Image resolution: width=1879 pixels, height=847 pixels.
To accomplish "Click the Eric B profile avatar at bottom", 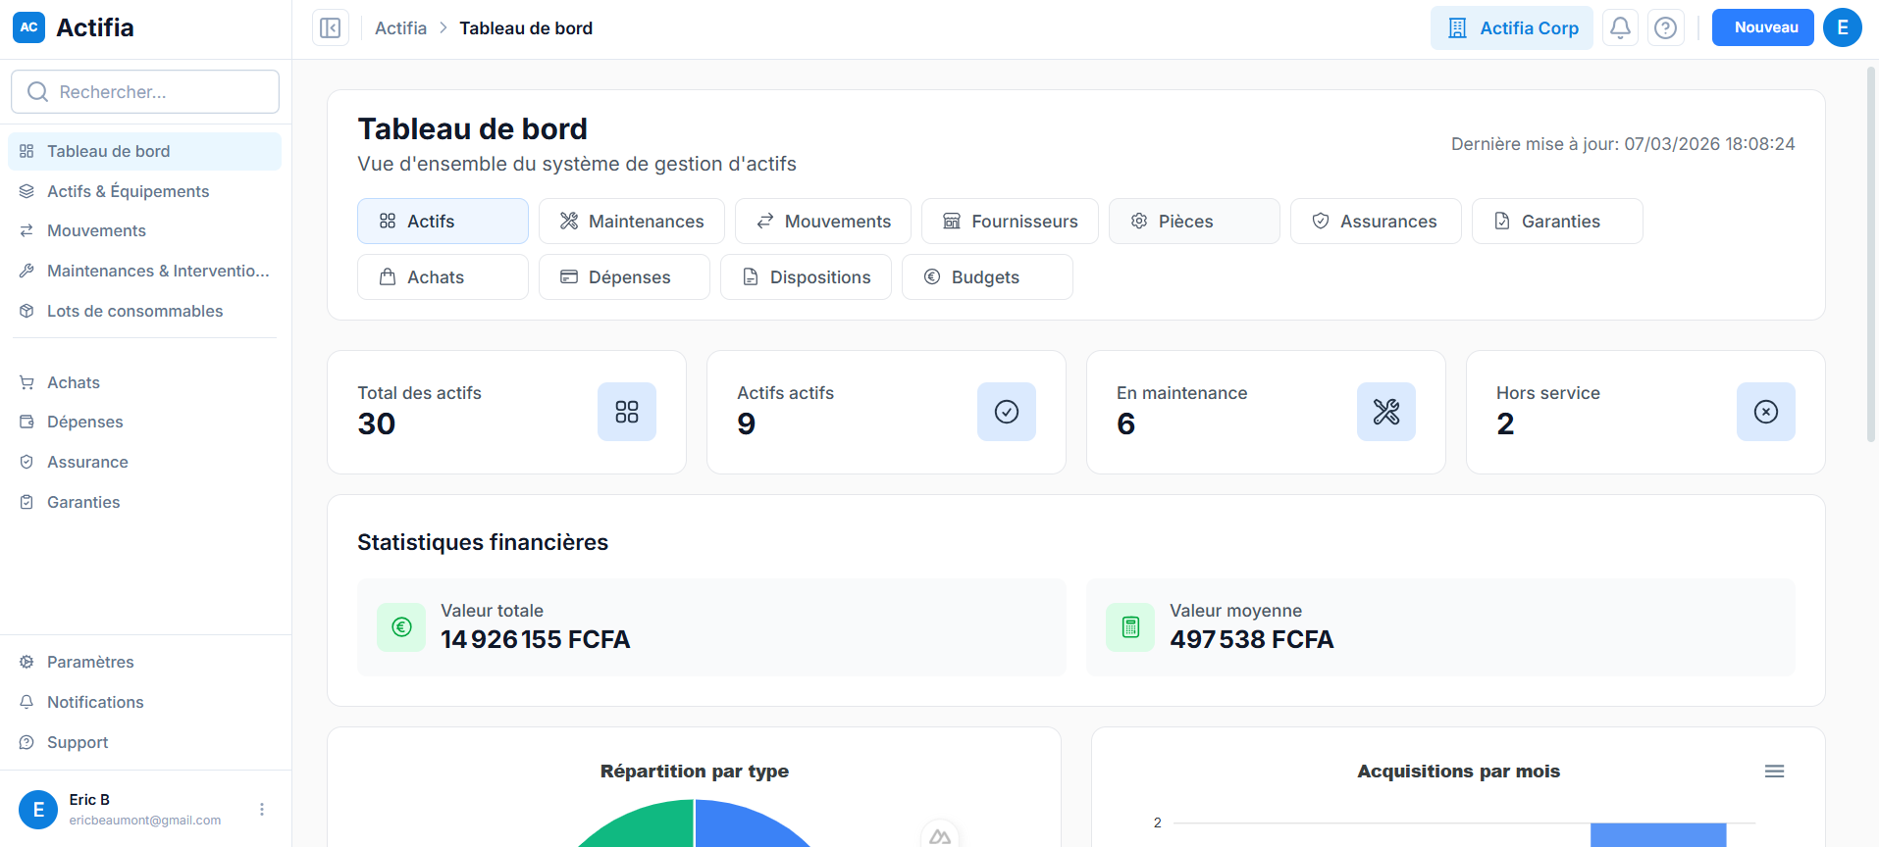I will tap(38, 809).
